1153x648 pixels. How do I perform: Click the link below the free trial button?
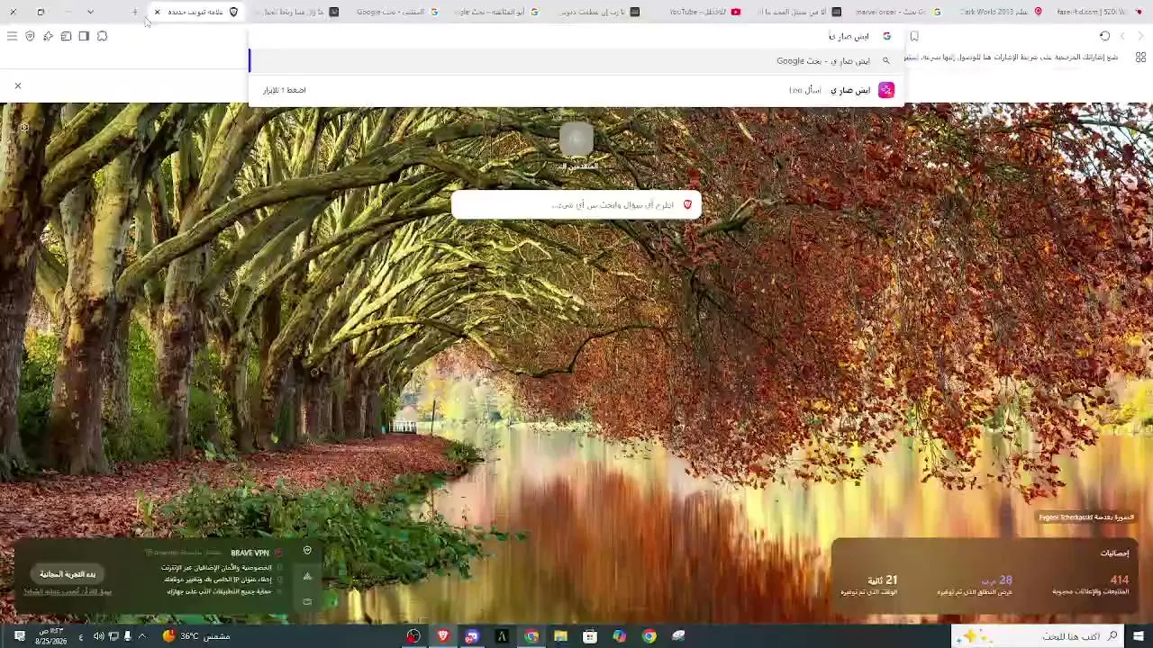[68, 591]
